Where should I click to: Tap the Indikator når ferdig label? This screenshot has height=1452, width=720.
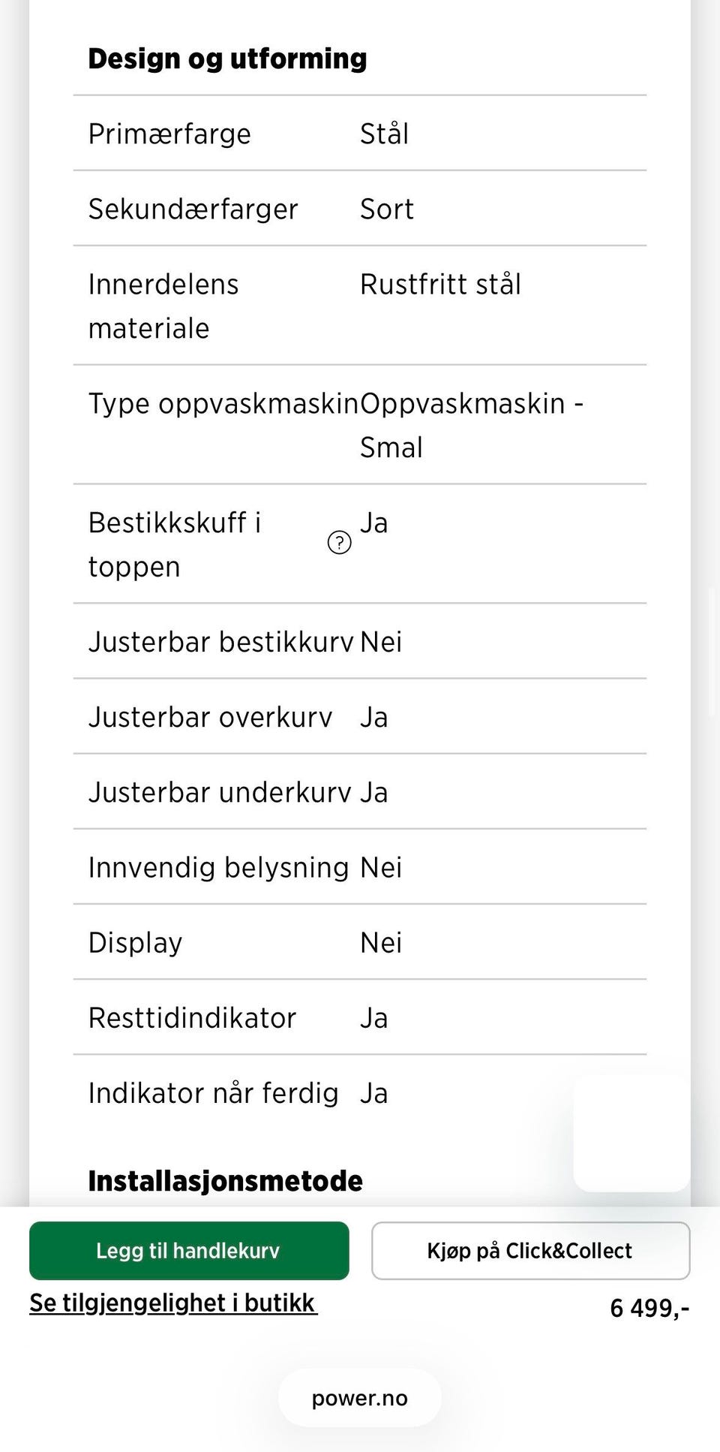coord(213,1093)
